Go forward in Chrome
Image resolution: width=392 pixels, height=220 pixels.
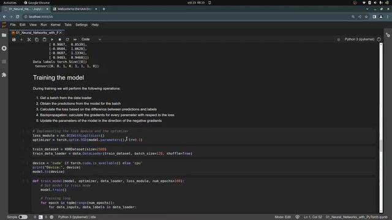[11, 16]
